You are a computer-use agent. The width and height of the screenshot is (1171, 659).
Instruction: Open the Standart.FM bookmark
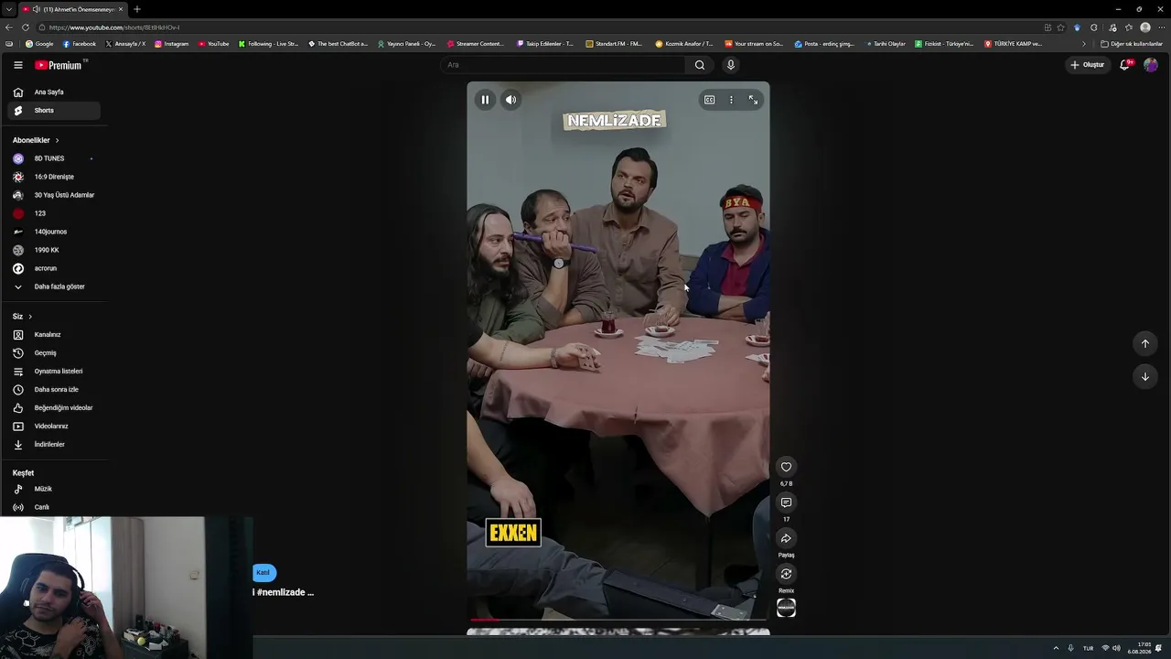(614, 44)
